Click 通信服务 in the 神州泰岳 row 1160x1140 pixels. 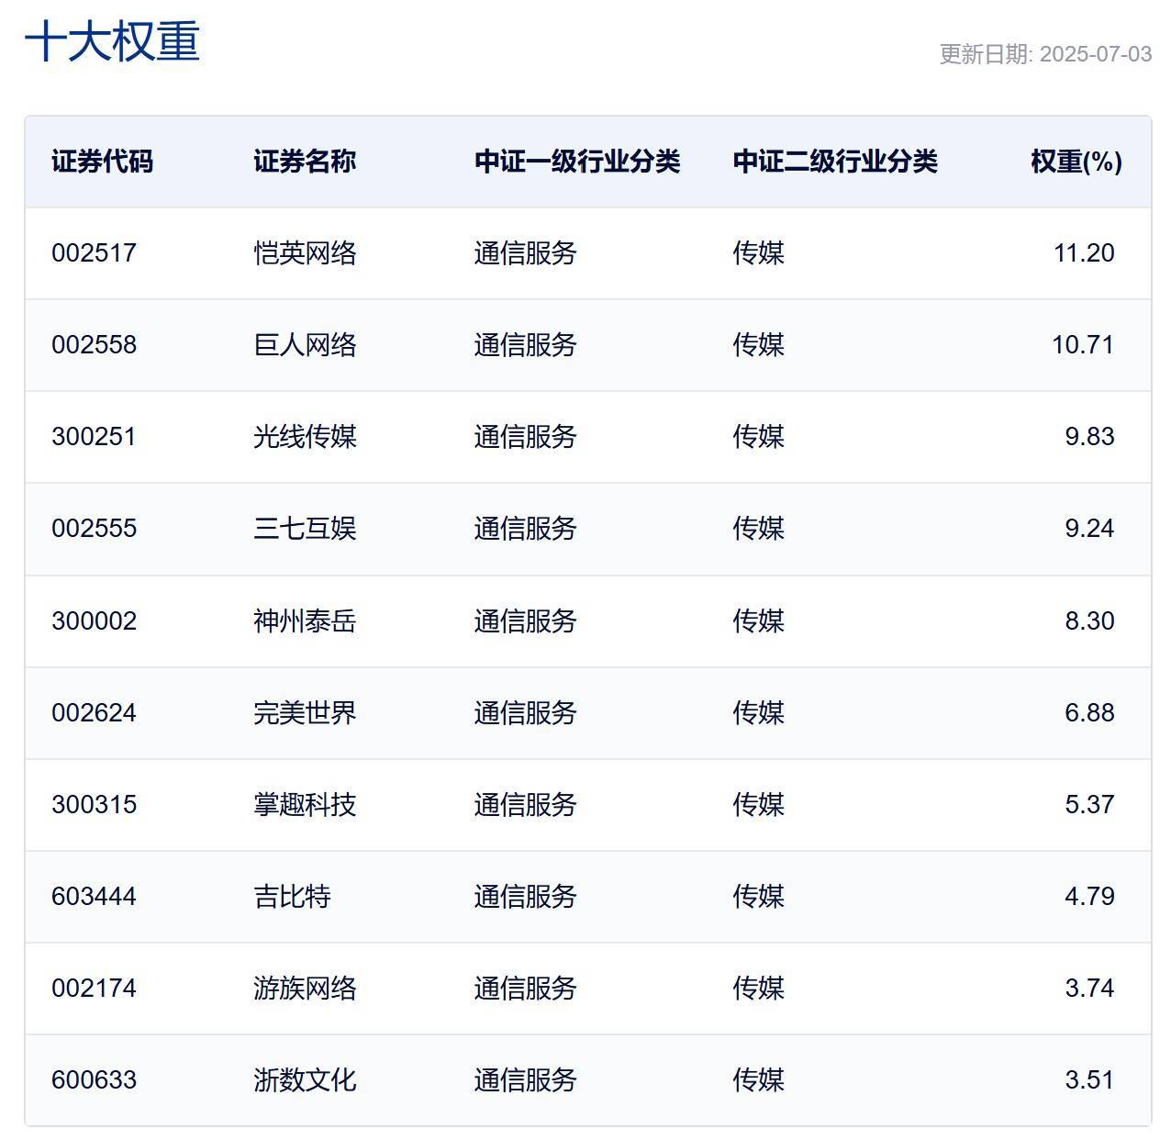(x=526, y=621)
